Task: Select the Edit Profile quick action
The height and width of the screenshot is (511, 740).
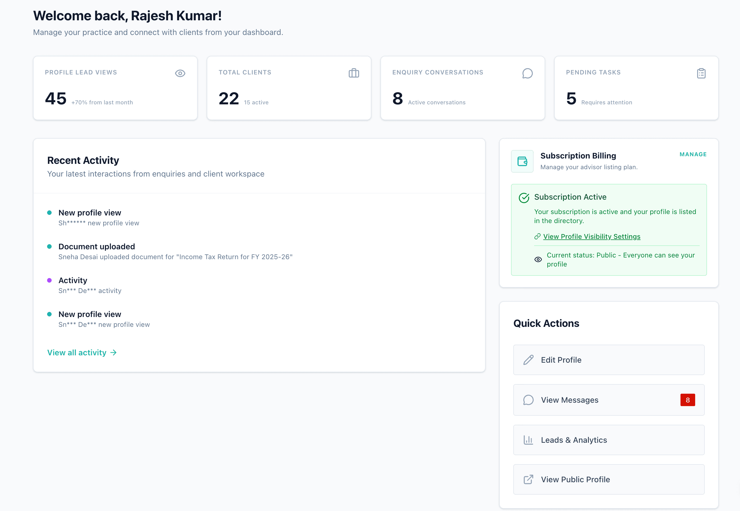Action: point(608,360)
